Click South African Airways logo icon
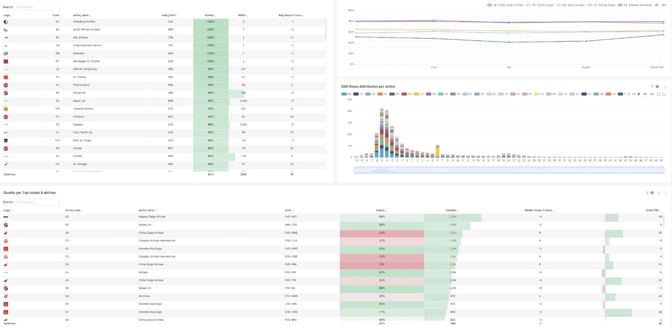This screenshot has height=327, width=672. click(6, 29)
